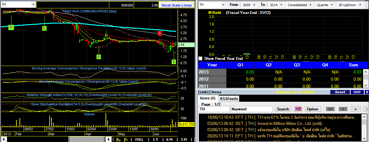
Task: Open the Quarter period dropdown
Action: (332, 5)
